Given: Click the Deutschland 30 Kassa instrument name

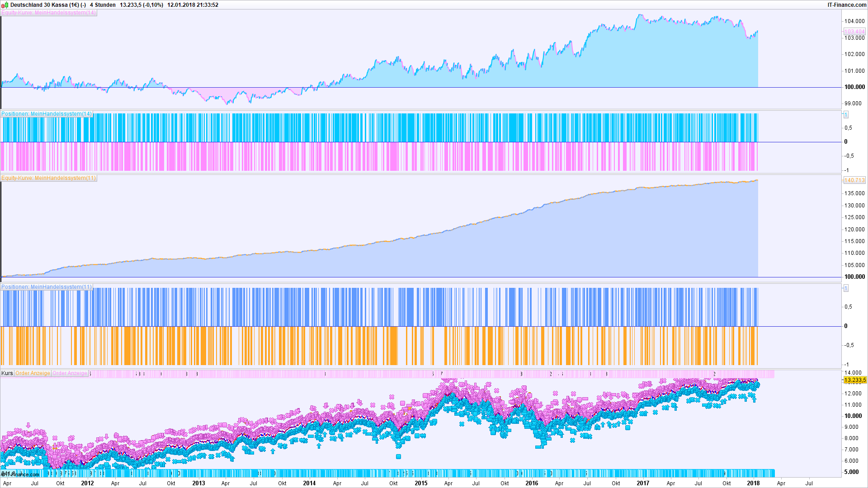Looking at the screenshot, I should coord(39,5).
